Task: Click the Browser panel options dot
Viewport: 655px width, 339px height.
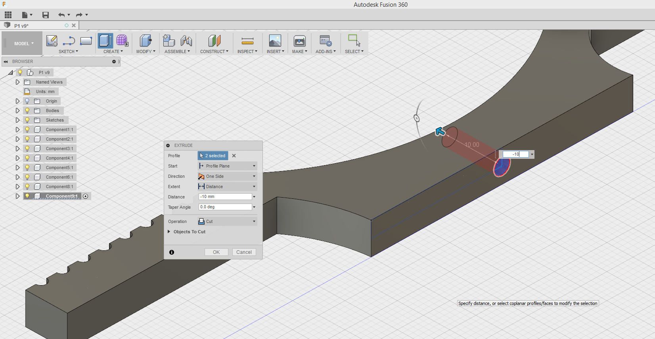Action: pyautogui.click(x=114, y=62)
